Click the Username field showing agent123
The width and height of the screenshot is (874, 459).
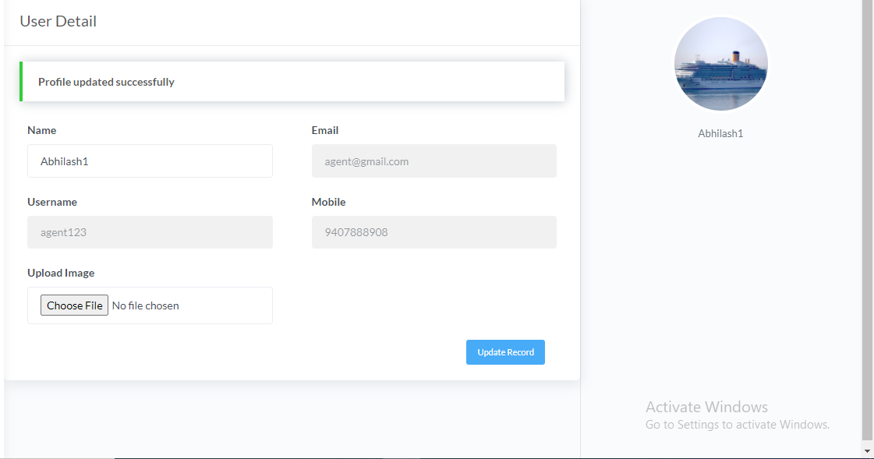pyautogui.click(x=150, y=232)
